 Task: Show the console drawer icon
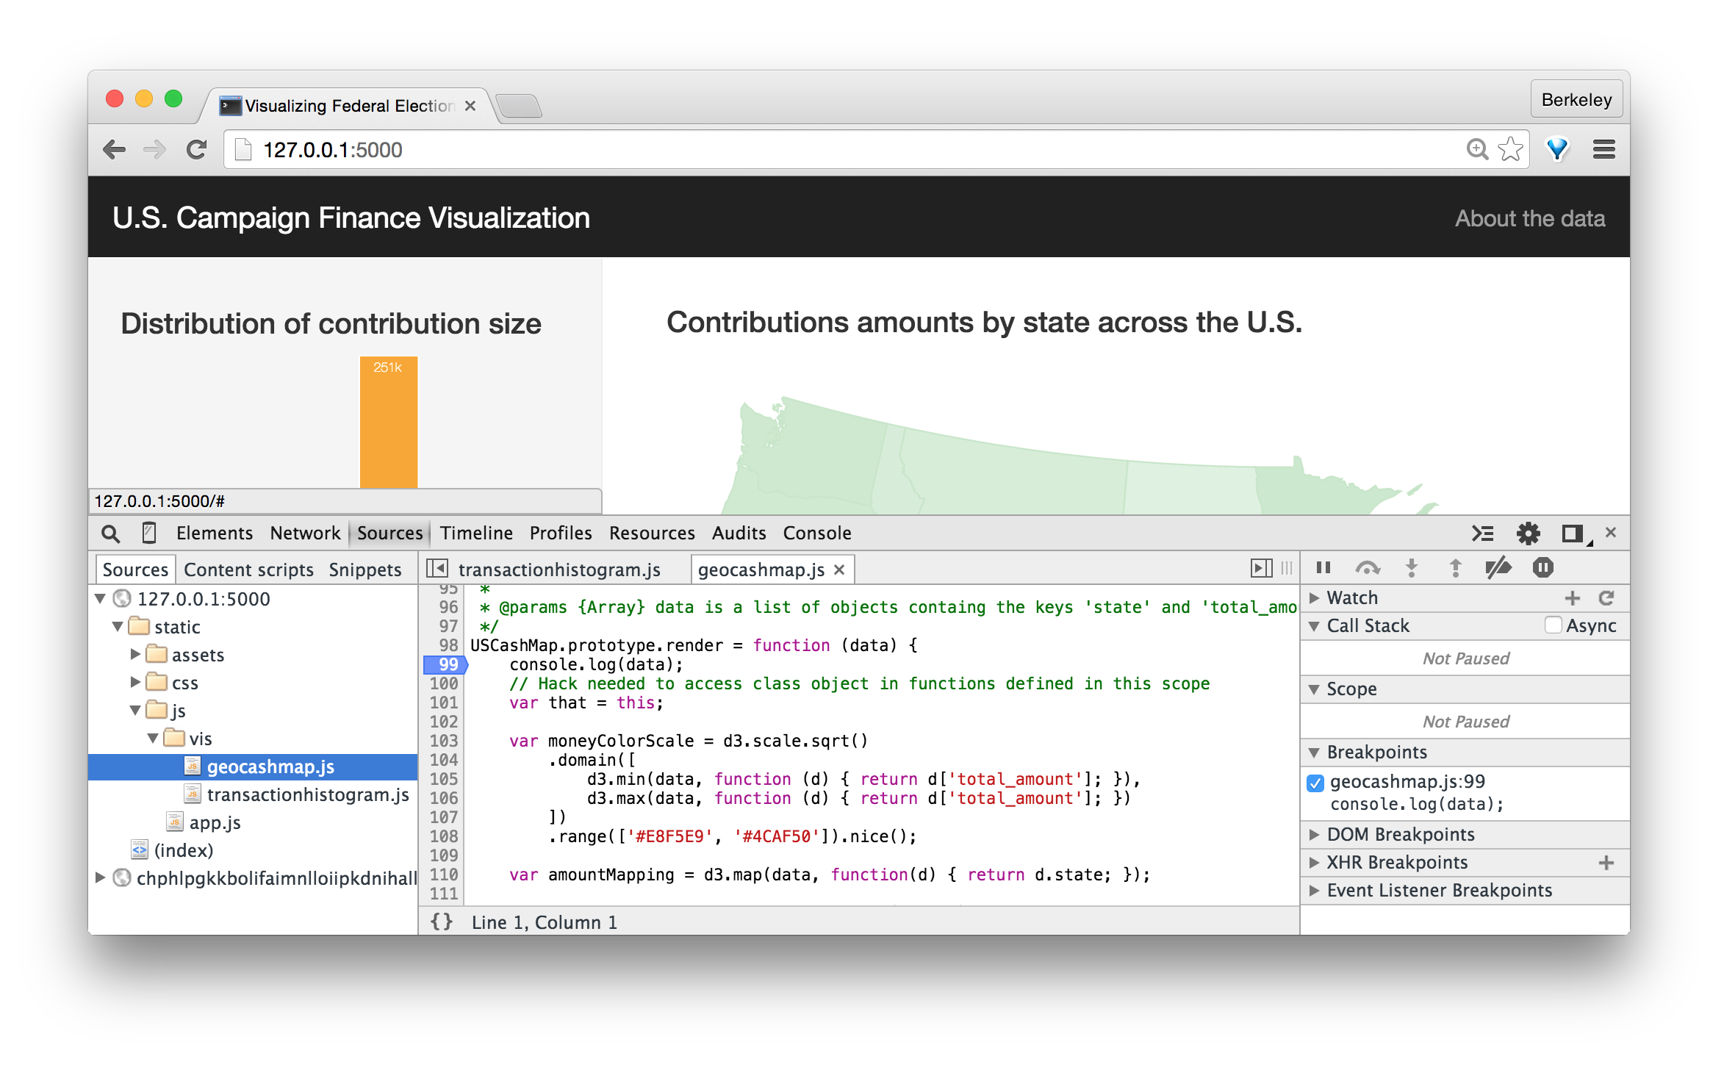point(1482,534)
